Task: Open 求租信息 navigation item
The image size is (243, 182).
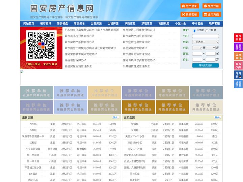Action: 147,24
